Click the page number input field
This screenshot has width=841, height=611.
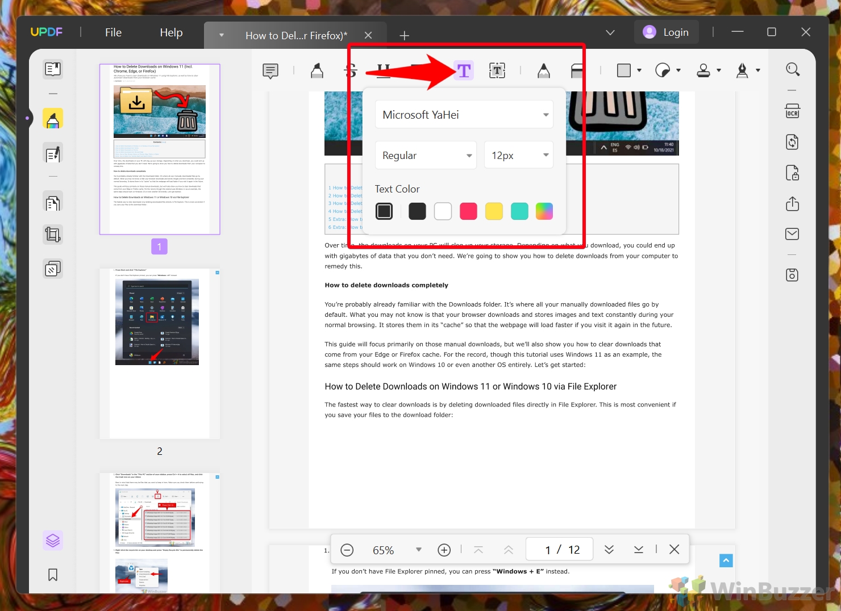[560, 549]
